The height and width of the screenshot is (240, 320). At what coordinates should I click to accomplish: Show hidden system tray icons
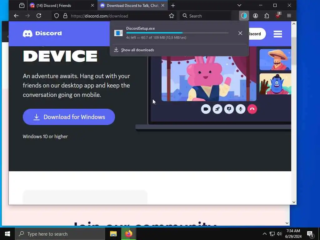click(264, 234)
